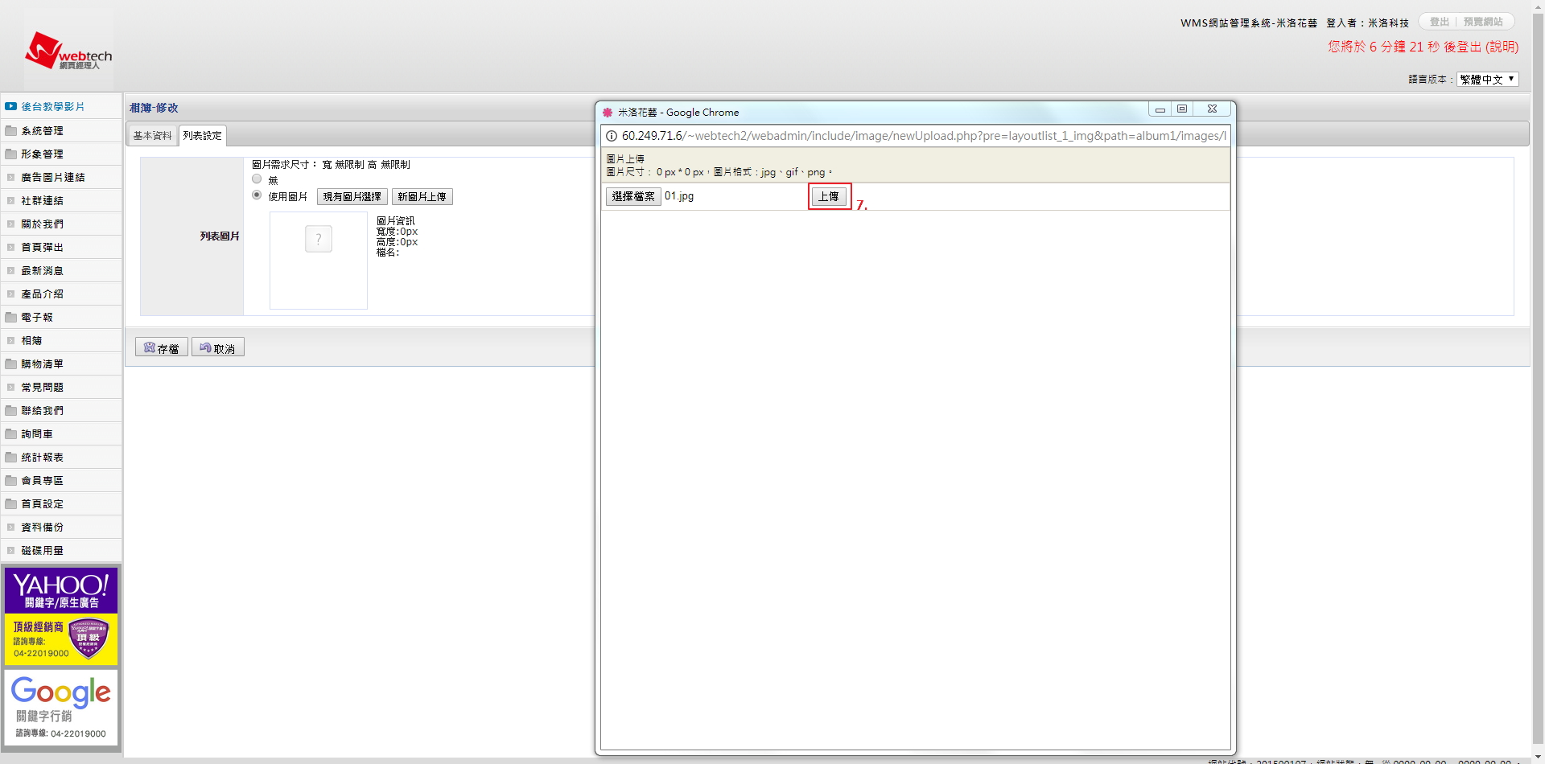Screen dimensions: 1545x764
Task: Open the 語言版本 language dropdown
Action: (x=1487, y=79)
